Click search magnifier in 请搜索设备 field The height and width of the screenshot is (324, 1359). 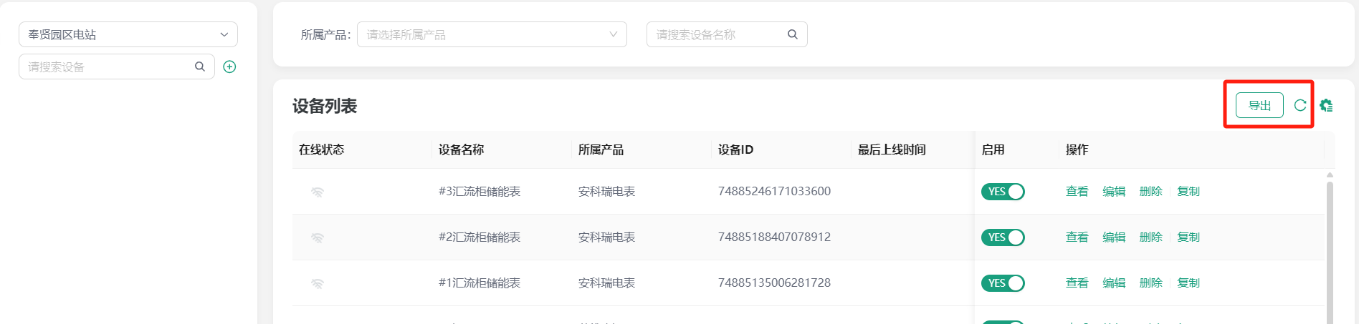[x=200, y=67]
